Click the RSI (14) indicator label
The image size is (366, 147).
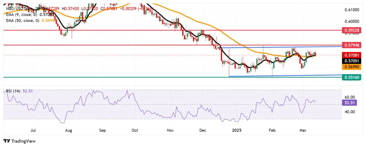pos(13,91)
